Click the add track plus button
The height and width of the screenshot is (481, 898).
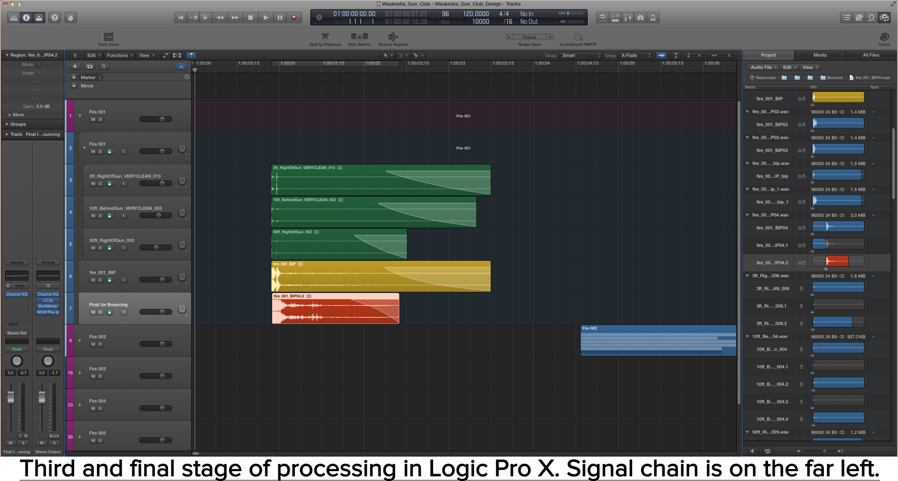[75, 66]
